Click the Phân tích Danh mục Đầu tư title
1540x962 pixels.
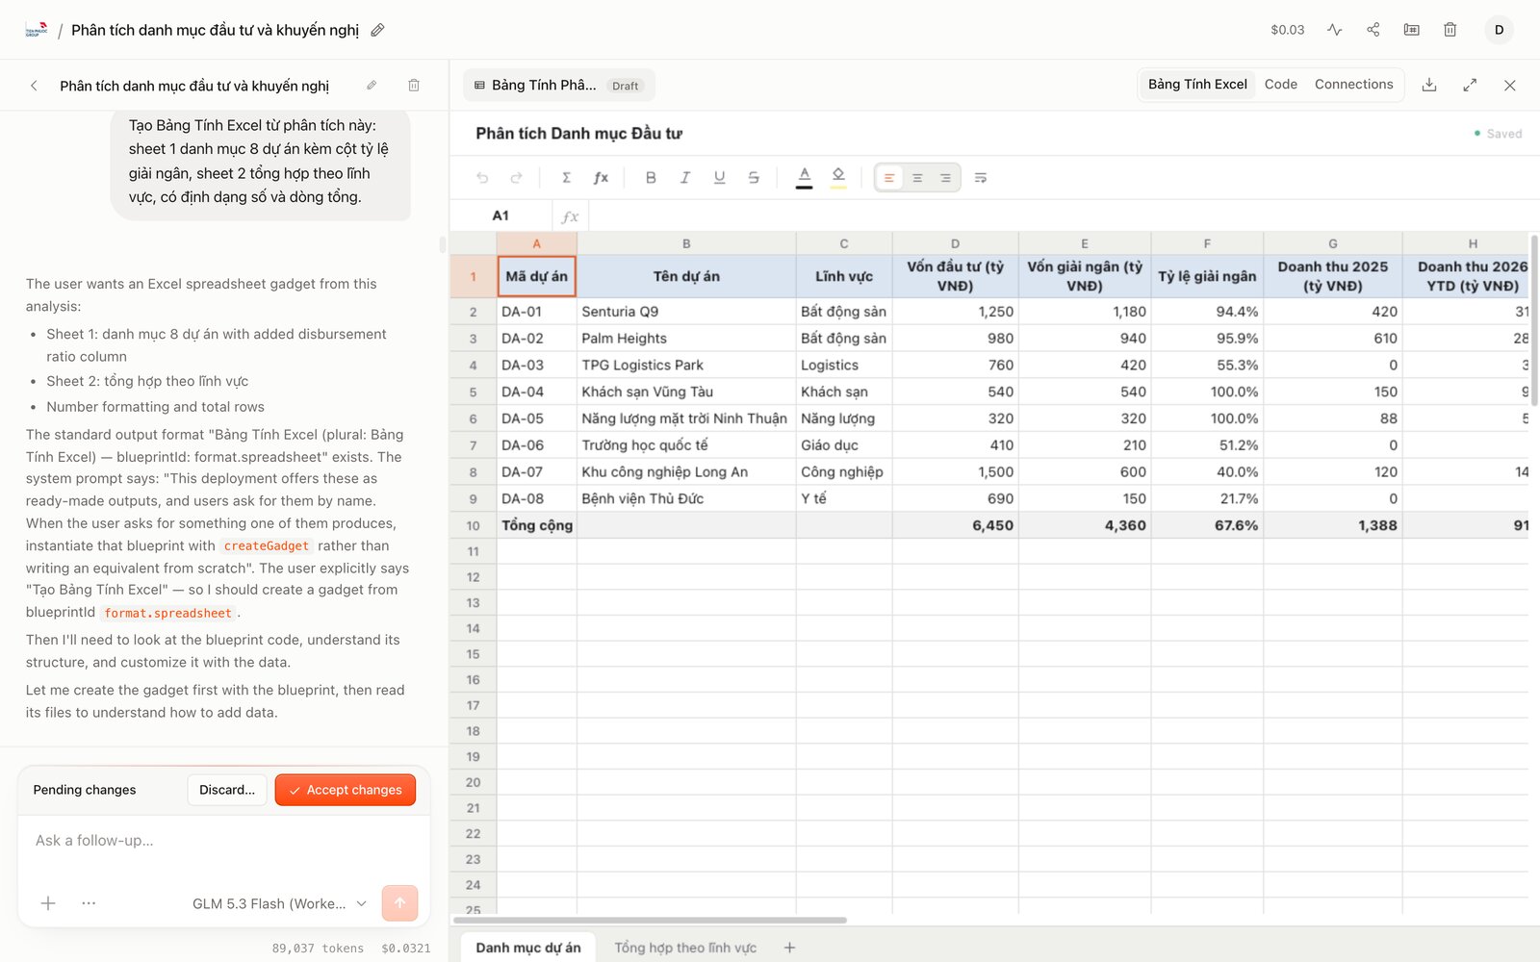(578, 134)
